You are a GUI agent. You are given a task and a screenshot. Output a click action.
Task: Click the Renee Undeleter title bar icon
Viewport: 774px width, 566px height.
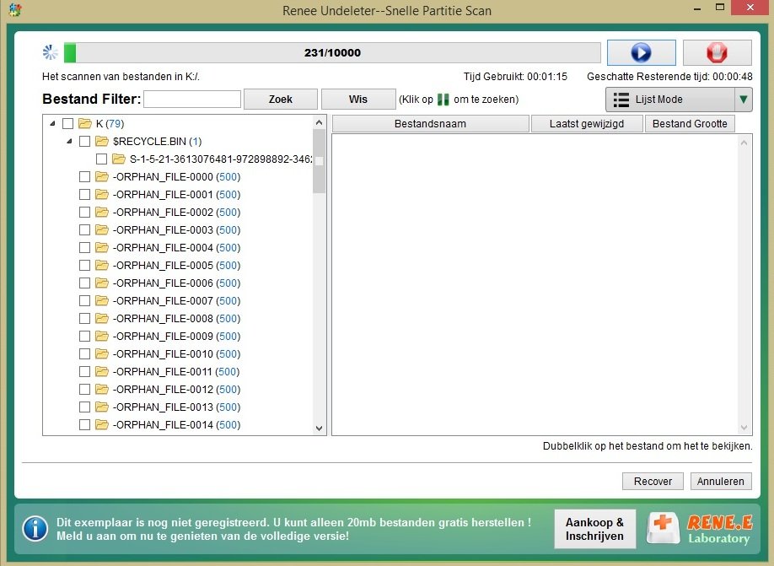point(10,10)
